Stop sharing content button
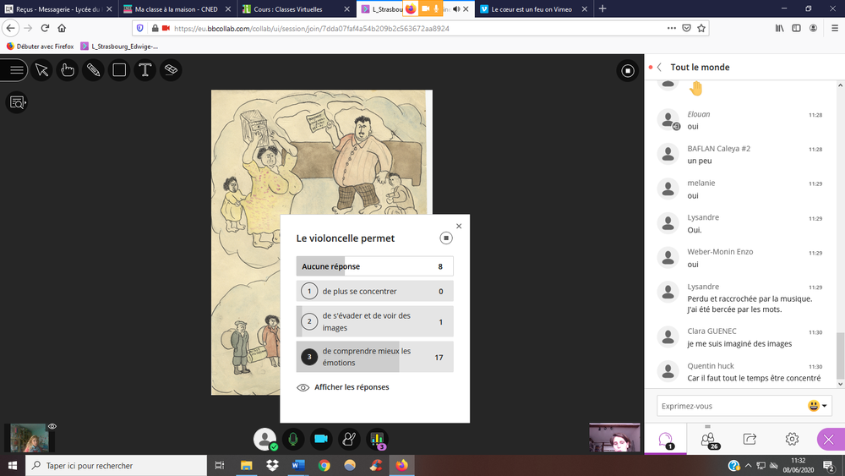The image size is (845, 476). [628, 71]
